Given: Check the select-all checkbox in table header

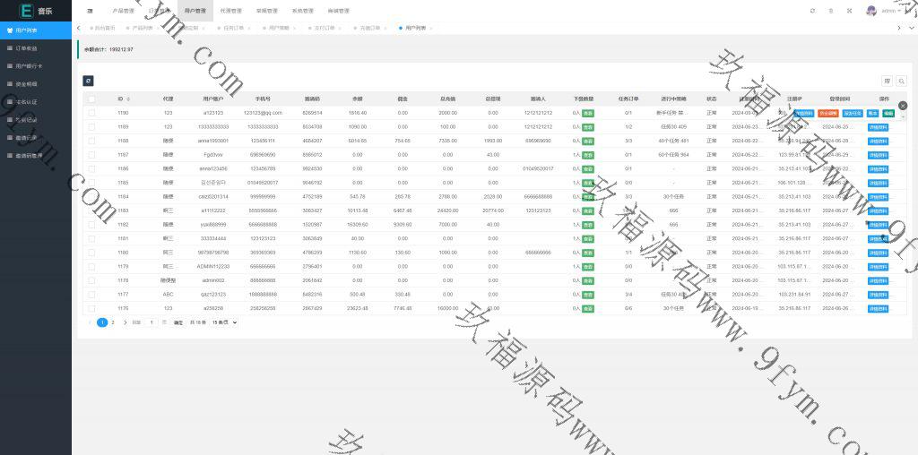Looking at the screenshot, I should [92, 99].
